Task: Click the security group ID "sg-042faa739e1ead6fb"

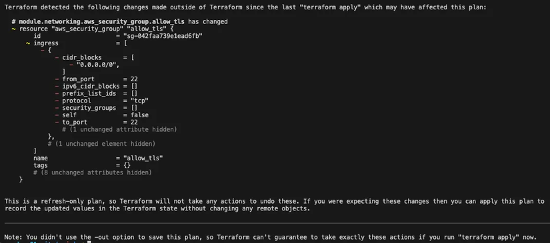Action: [163, 36]
